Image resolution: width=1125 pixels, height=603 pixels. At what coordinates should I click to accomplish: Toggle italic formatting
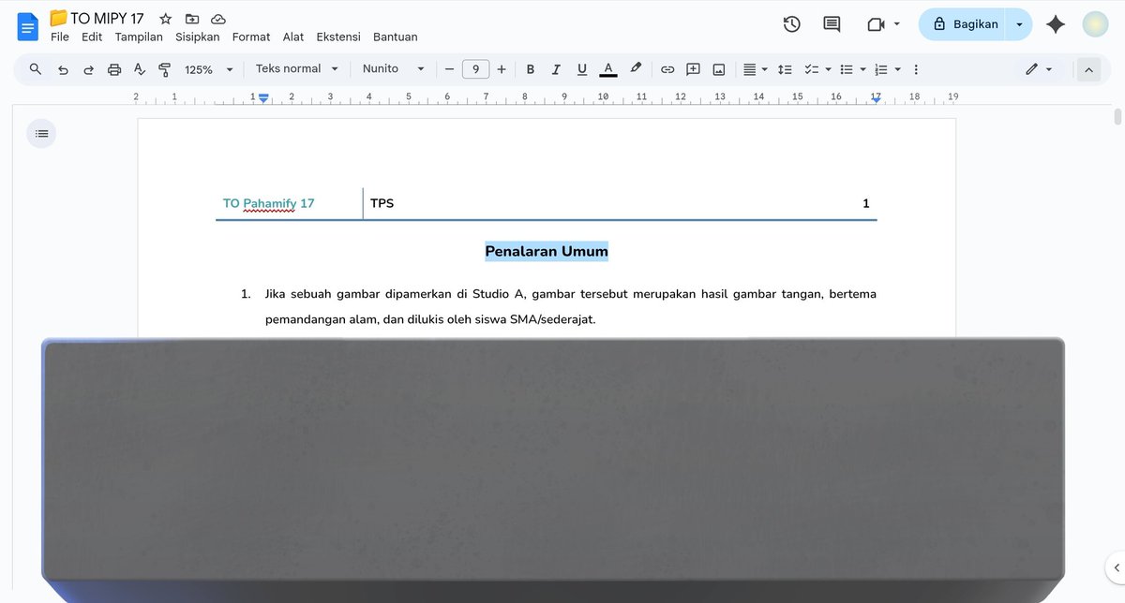(556, 69)
